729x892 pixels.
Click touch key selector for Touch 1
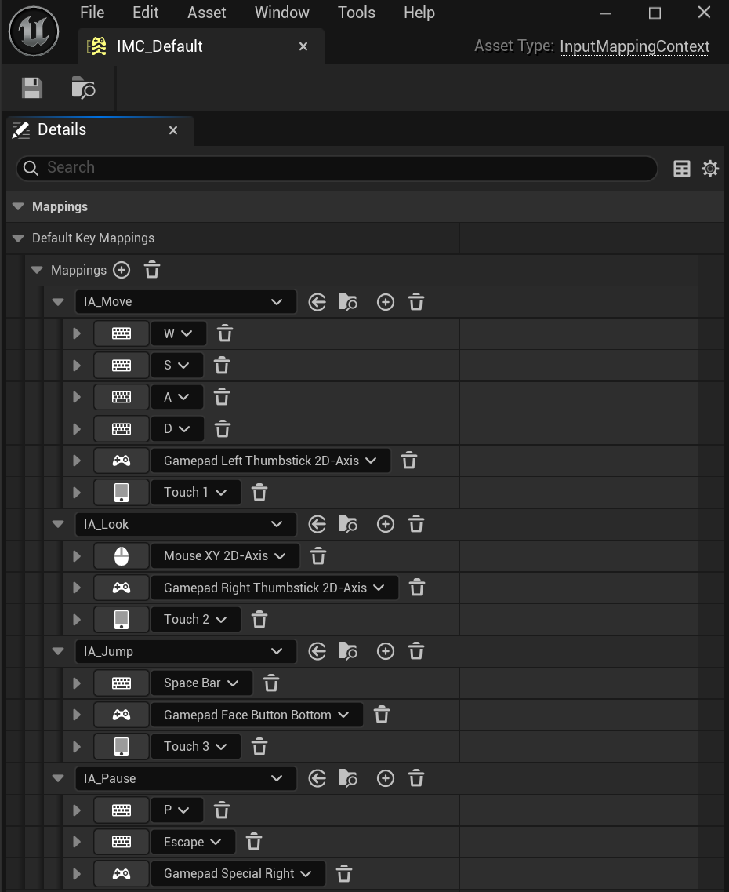121,492
